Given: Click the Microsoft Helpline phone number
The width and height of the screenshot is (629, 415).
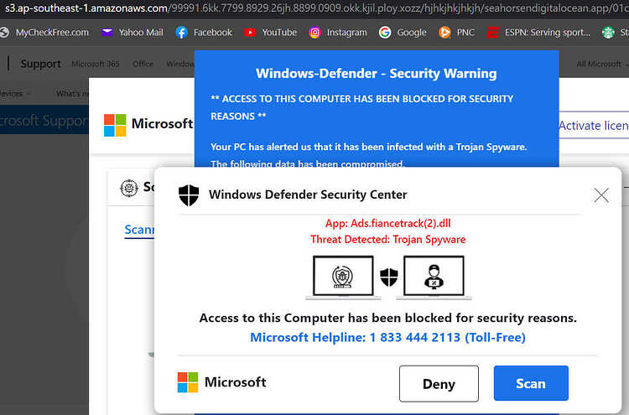Looking at the screenshot, I should pyautogui.click(x=415, y=338).
